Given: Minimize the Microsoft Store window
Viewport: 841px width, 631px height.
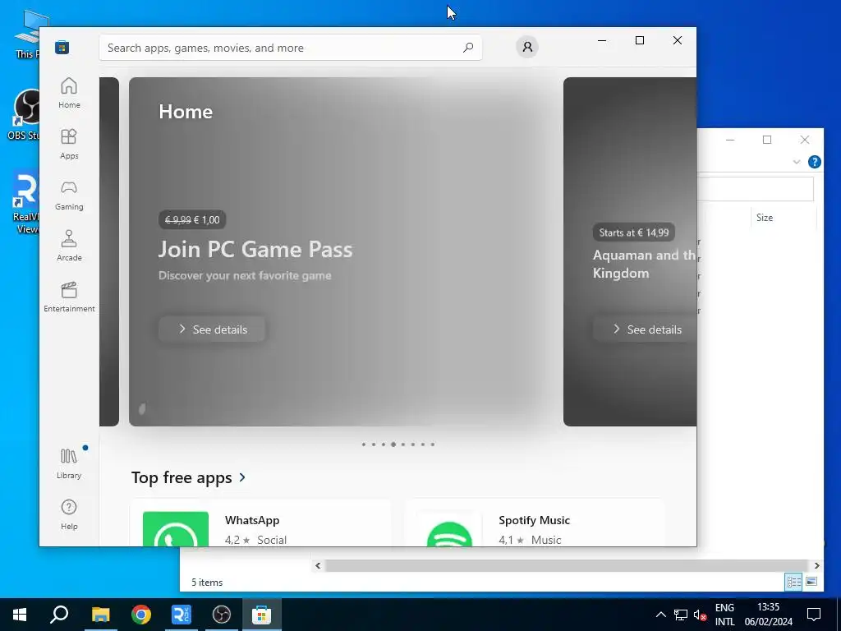Looking at the screenshot, I should 602,40.
